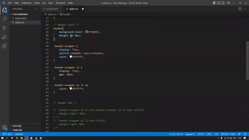Screen dimensions: 249x140
Task: Open Explorer views and more actions
Action: pyautogui.click(x=36, y=9)
